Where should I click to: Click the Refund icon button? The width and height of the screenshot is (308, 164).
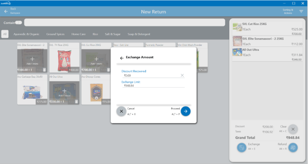point(293,147)
